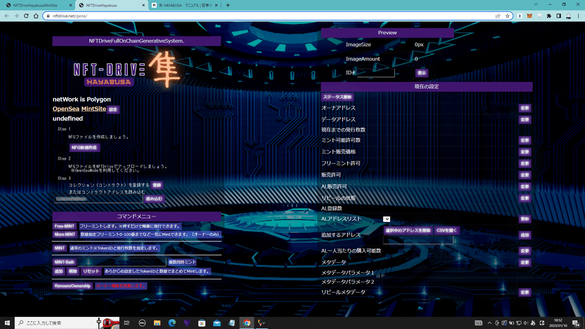Image resolution: width=585 pixels, height=329 pixels.
Task: Open File Explorer from the taskbar
Action: (157, 323)
